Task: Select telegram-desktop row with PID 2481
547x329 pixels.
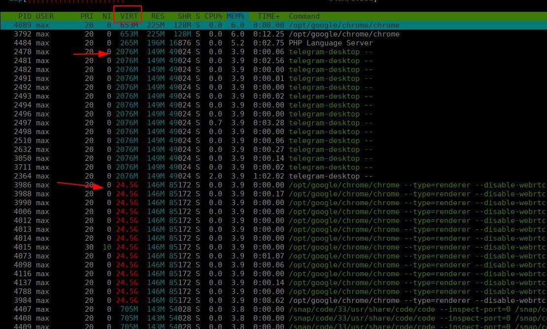Action: (273, 61)
